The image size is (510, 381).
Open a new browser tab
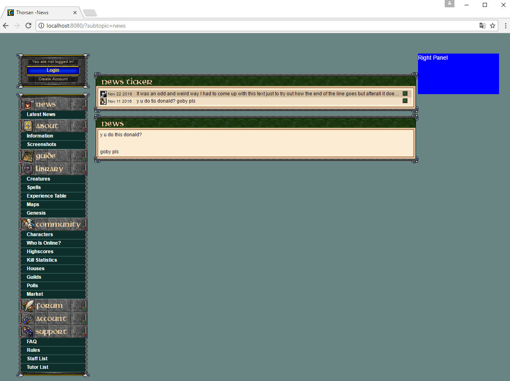90,13
